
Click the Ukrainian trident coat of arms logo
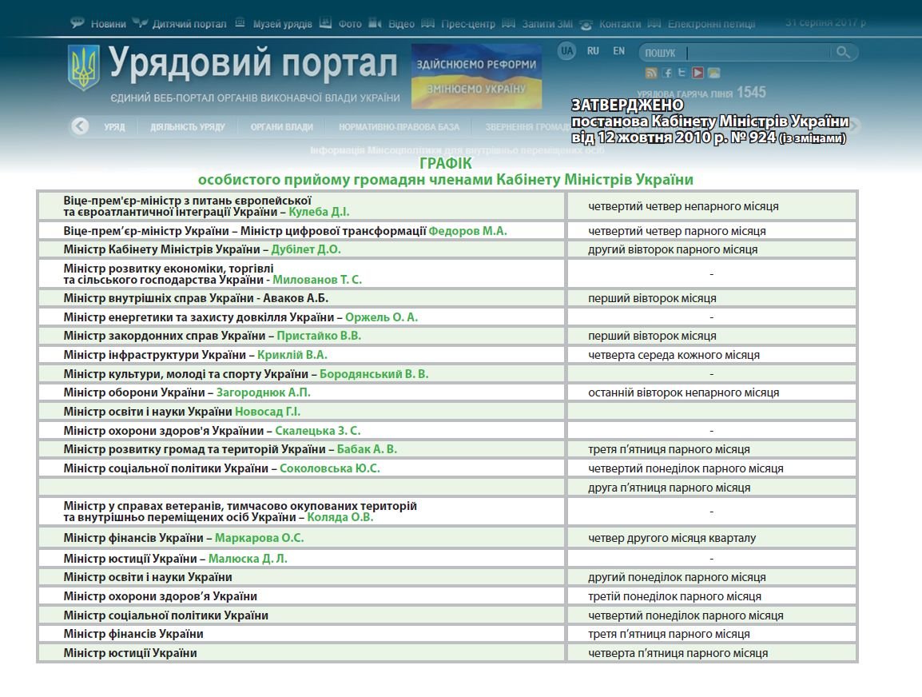click(x=84, y=68)
